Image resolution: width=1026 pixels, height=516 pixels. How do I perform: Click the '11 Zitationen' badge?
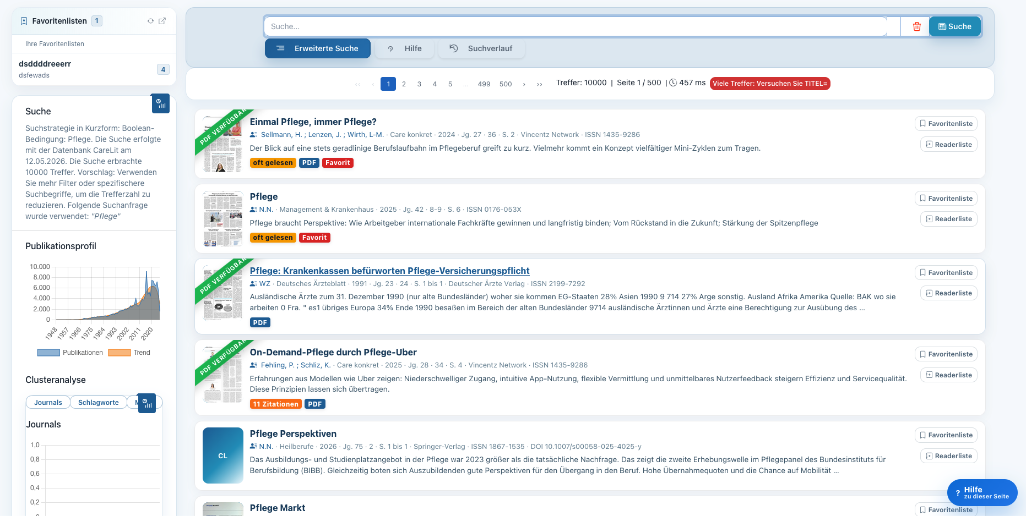(276, 404)
